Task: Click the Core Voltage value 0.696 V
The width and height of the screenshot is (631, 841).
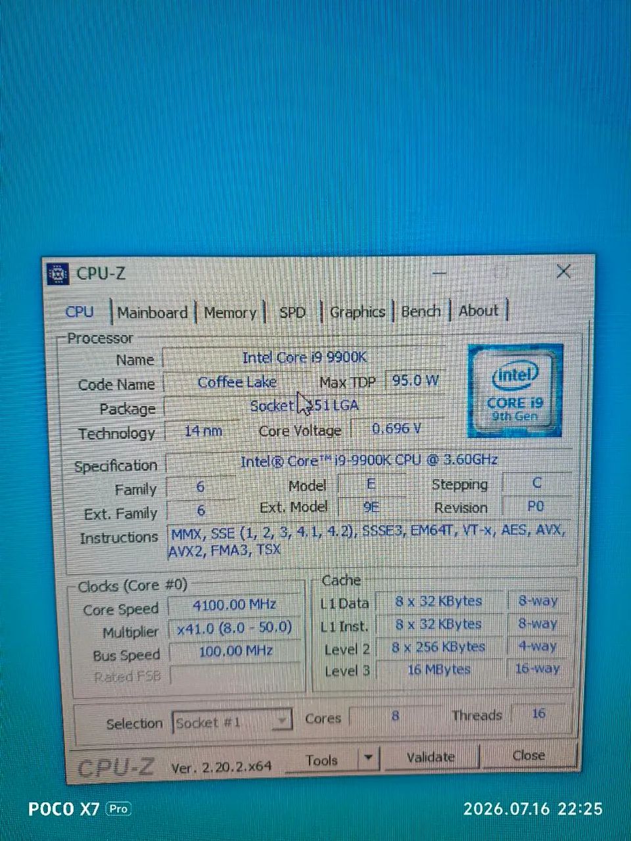Action: 396,429
